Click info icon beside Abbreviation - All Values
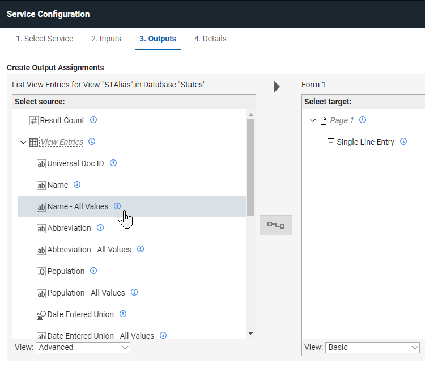Viewport: 425px width, 367px height. (141, 249)
